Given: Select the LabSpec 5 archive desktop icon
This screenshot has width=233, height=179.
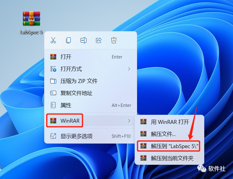Looking at the screenshot, I should (31, 23).
